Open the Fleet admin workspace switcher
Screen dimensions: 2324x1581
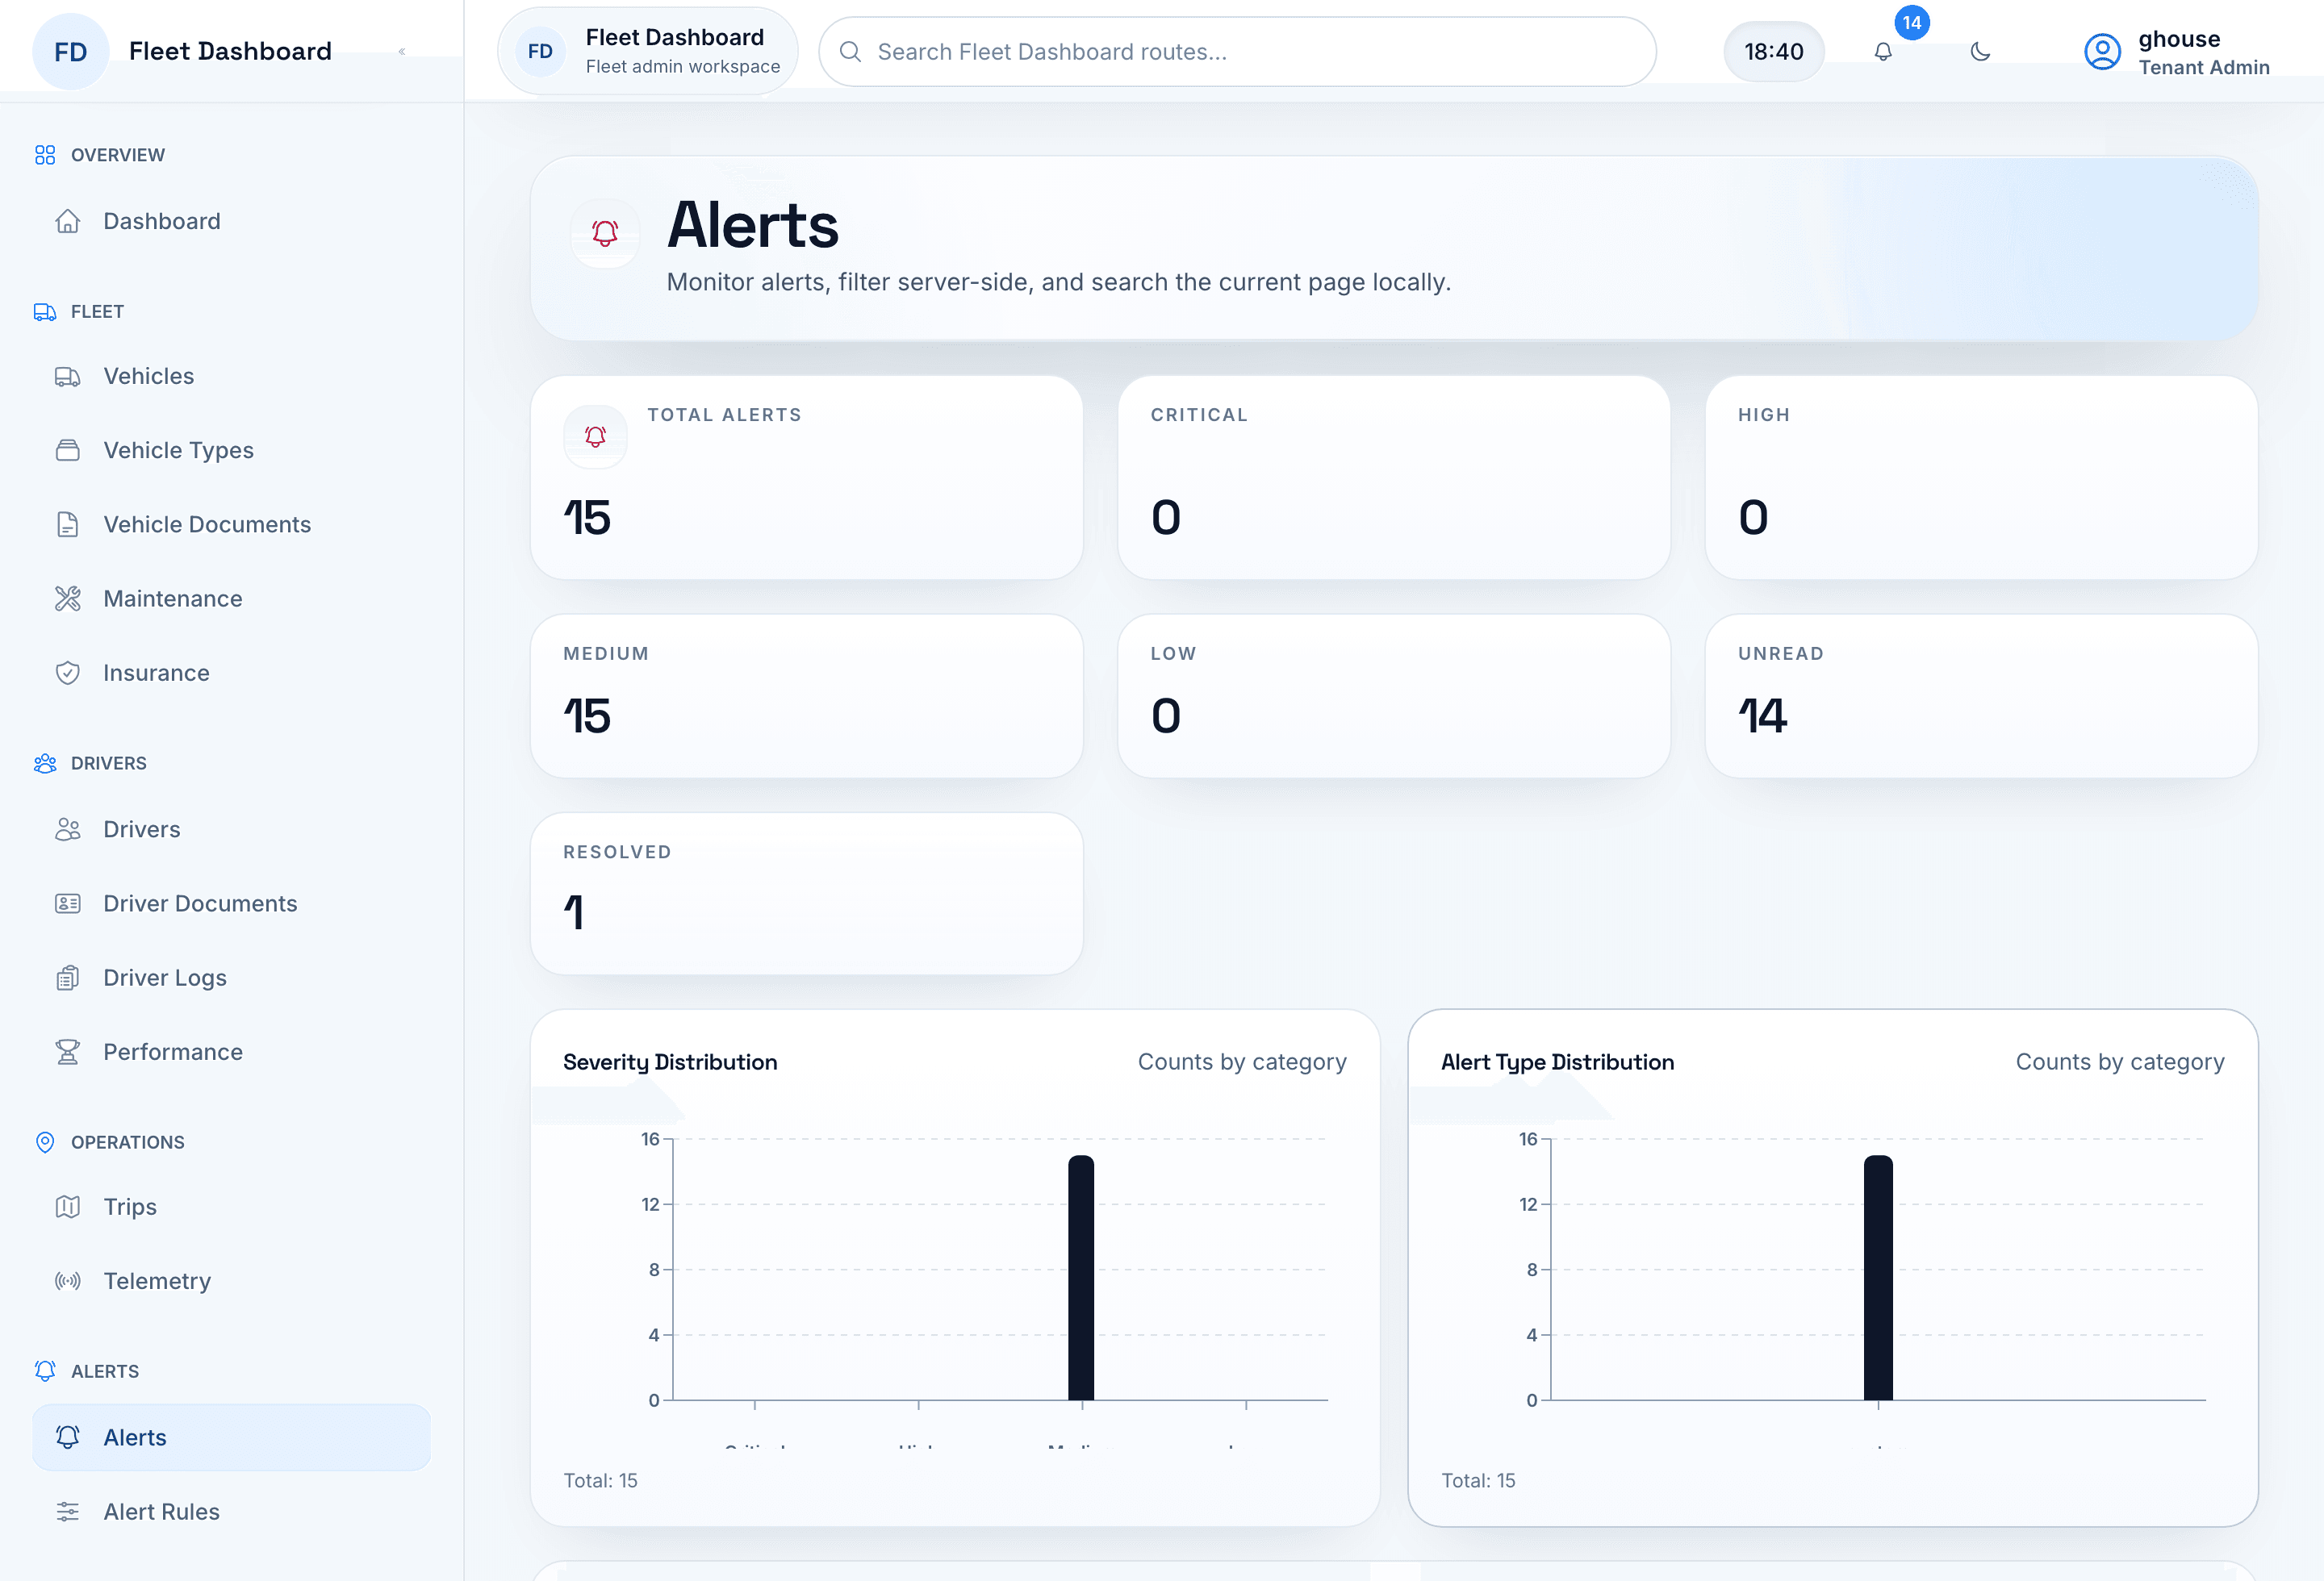tap(647, 51)
